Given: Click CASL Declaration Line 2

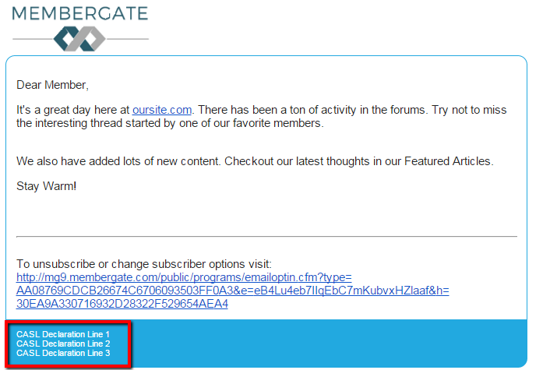Looking at the screenshot, I should 63,344.
